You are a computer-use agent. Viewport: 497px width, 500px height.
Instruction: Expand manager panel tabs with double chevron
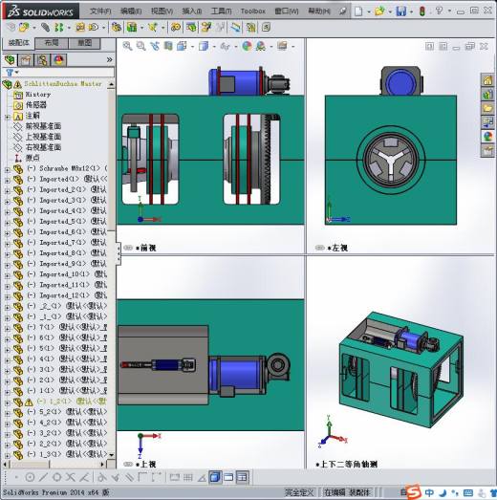pyautogui.click(x=109, y=59)
